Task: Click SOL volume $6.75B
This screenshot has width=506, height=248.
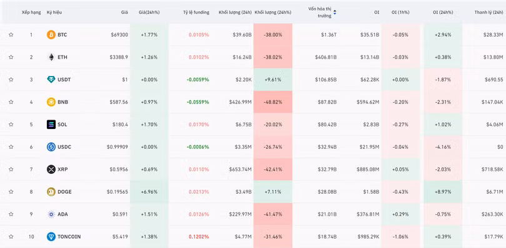Action: coord(243,125)
